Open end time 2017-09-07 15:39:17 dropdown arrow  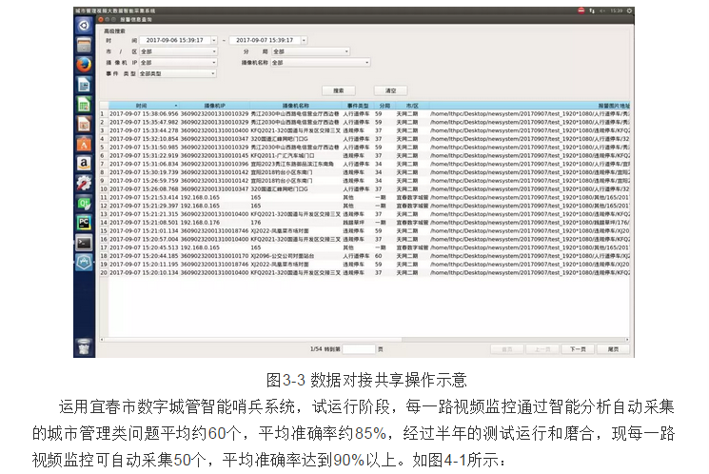(304, 40)
